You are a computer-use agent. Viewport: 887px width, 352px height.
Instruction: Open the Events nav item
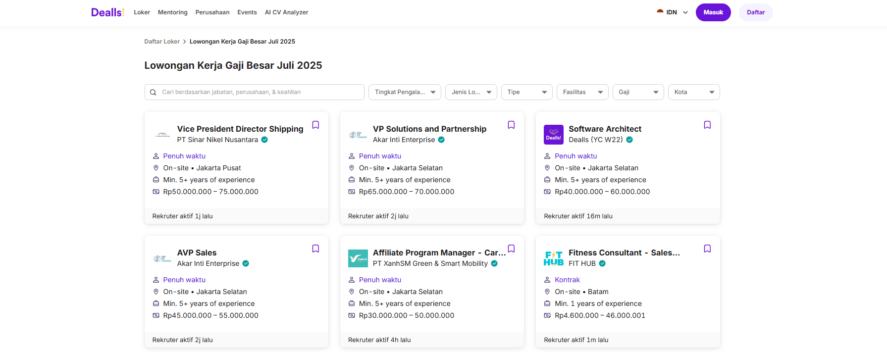pyautogui.click(x=247, y=12)
